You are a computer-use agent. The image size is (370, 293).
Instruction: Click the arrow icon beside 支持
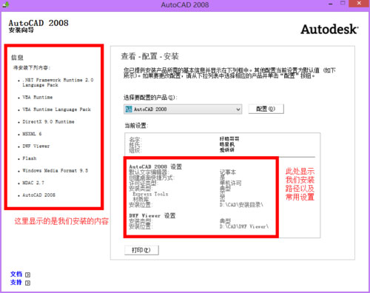coord(28,283)
